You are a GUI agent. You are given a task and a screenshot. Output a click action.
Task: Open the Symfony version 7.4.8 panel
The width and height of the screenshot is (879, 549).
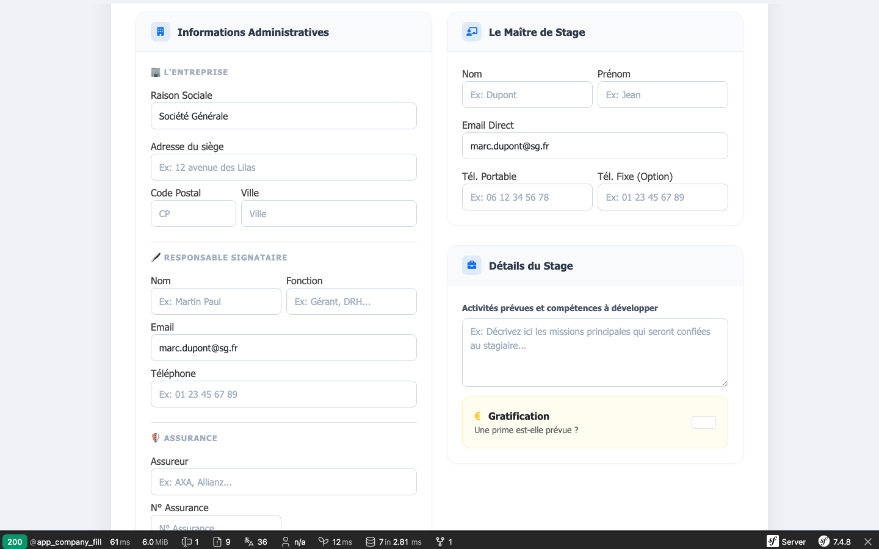click(834, 542)
